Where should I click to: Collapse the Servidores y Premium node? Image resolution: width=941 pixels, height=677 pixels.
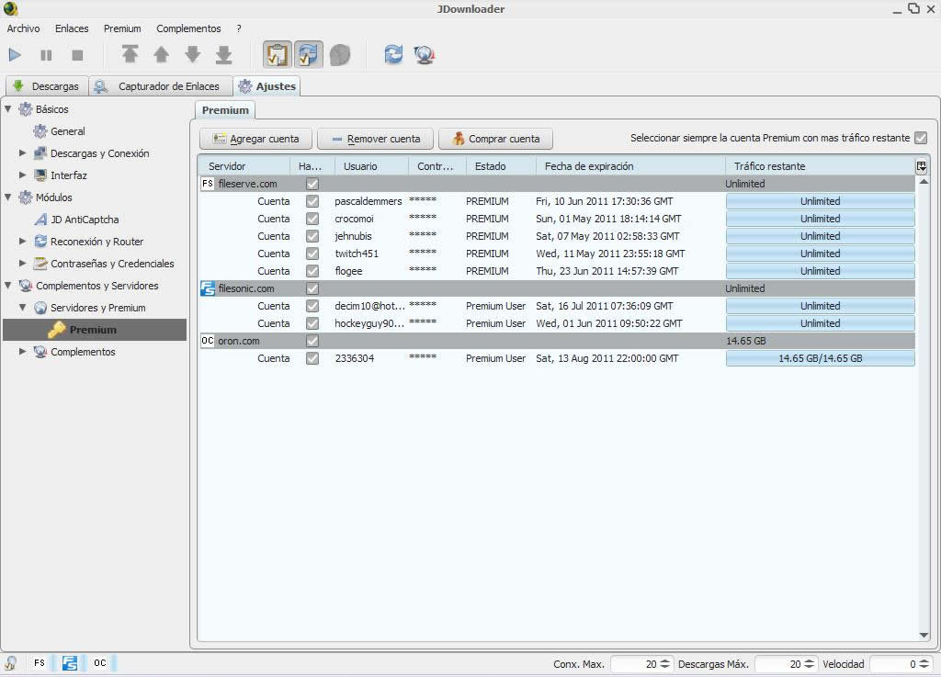(x=22, y=308)
